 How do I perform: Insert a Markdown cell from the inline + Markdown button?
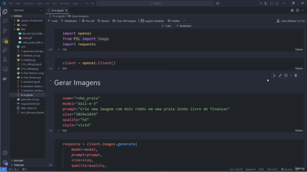click(183, 26)
